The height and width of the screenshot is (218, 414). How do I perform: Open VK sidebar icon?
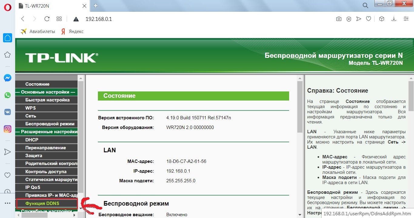(8, 112)
